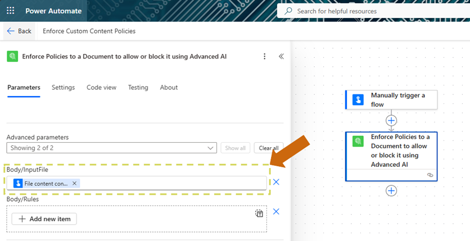The image size is (470, 241).
Task: Open the About tab
Action: click(169, 88)
